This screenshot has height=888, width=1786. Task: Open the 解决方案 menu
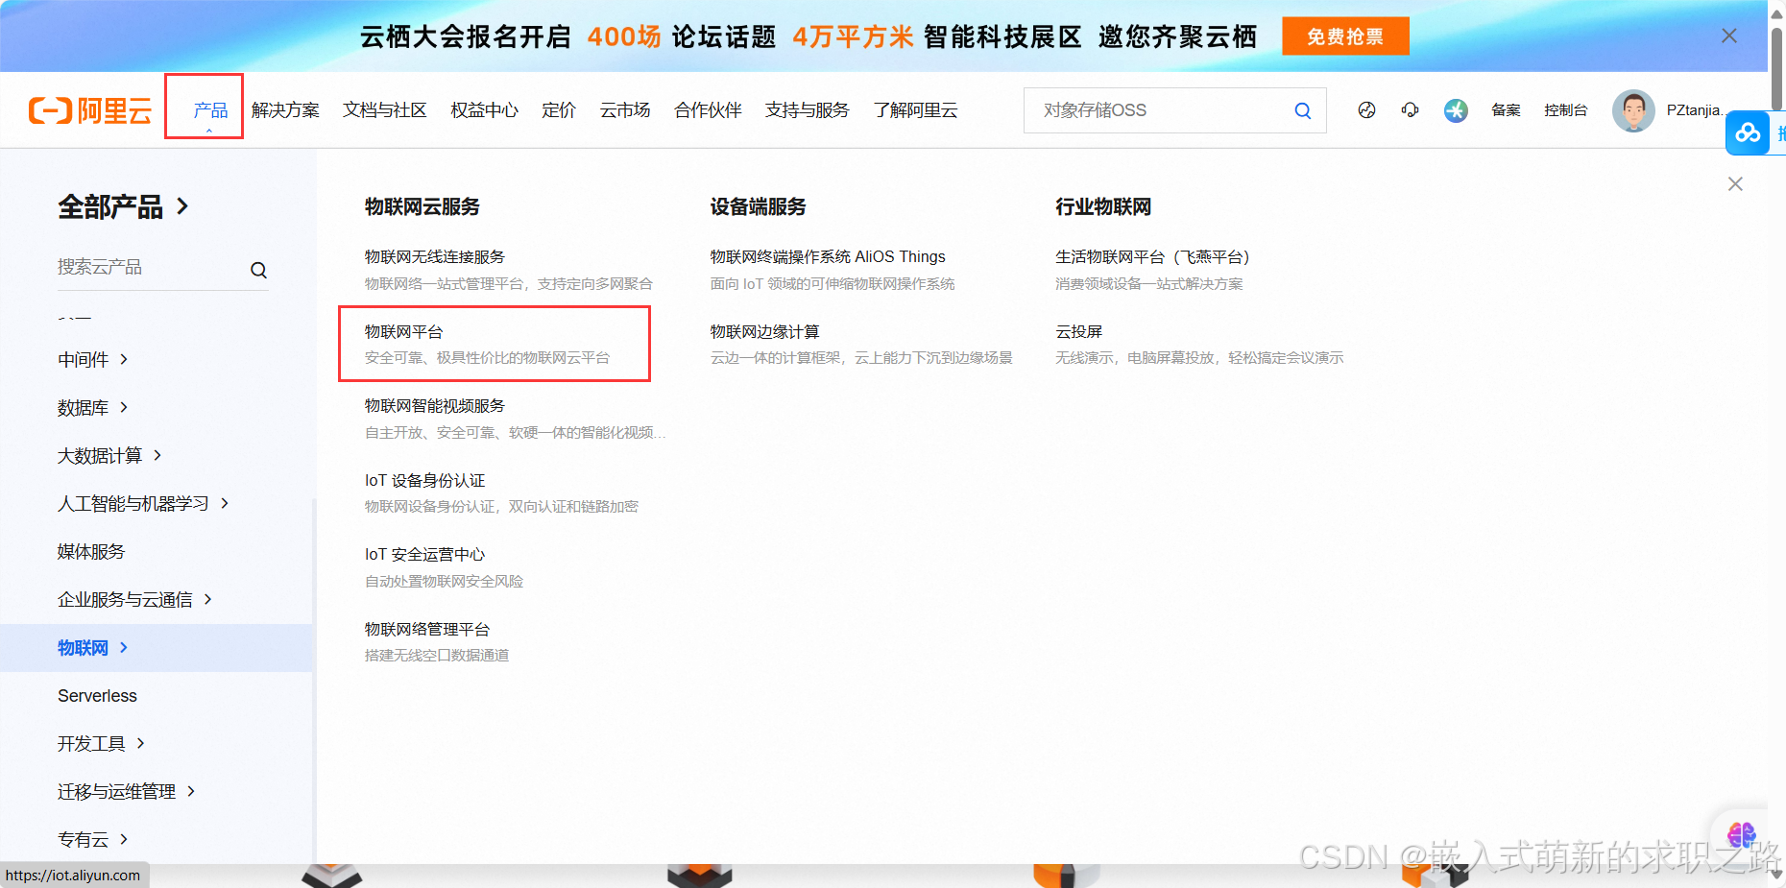[x=285, y=110]
